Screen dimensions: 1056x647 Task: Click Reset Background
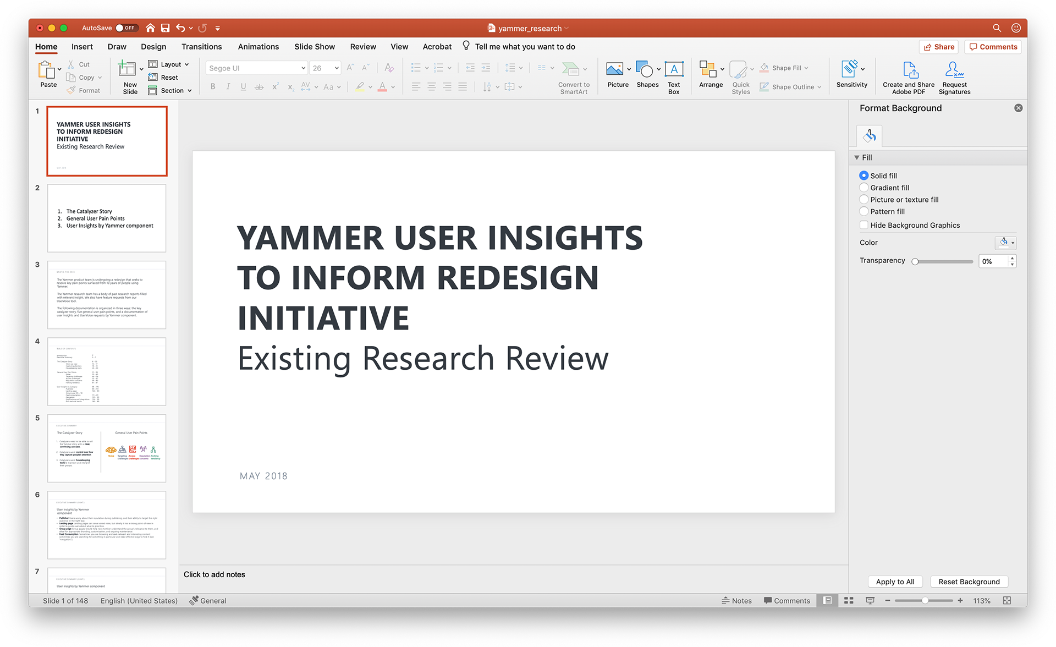pyautogui.click(x=969, y=582)
